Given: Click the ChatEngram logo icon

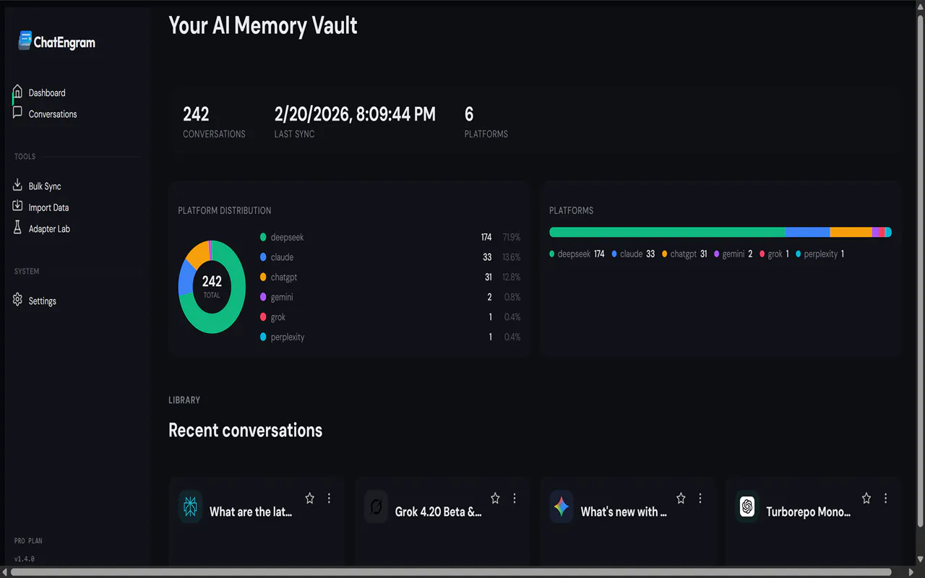Looking at the screenshot, I should tap(25, 40).
